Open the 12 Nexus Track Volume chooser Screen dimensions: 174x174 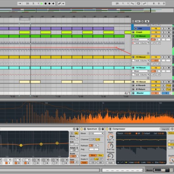[141, 43]
